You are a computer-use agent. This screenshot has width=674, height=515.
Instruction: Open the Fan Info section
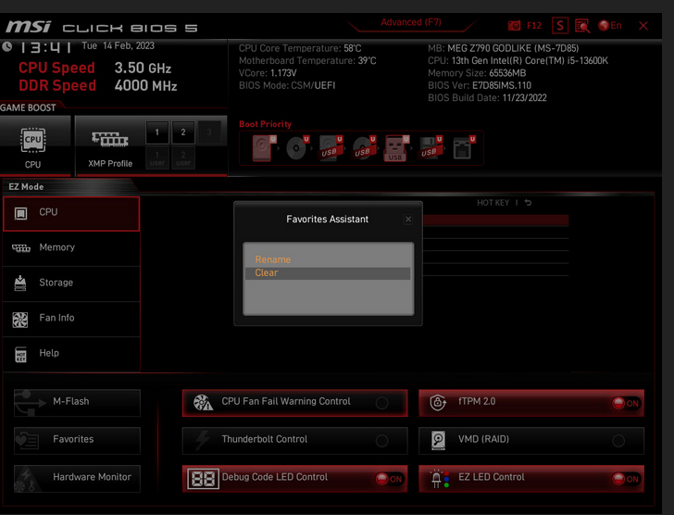[71, 319]
